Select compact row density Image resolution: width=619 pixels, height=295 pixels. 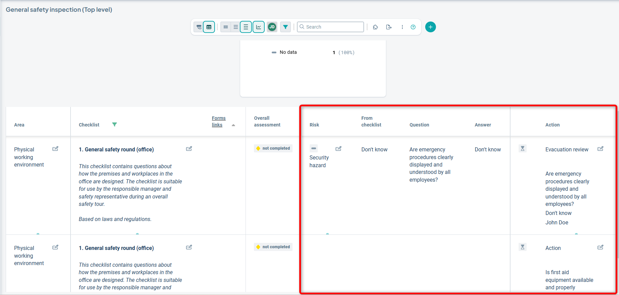[226, 27]
